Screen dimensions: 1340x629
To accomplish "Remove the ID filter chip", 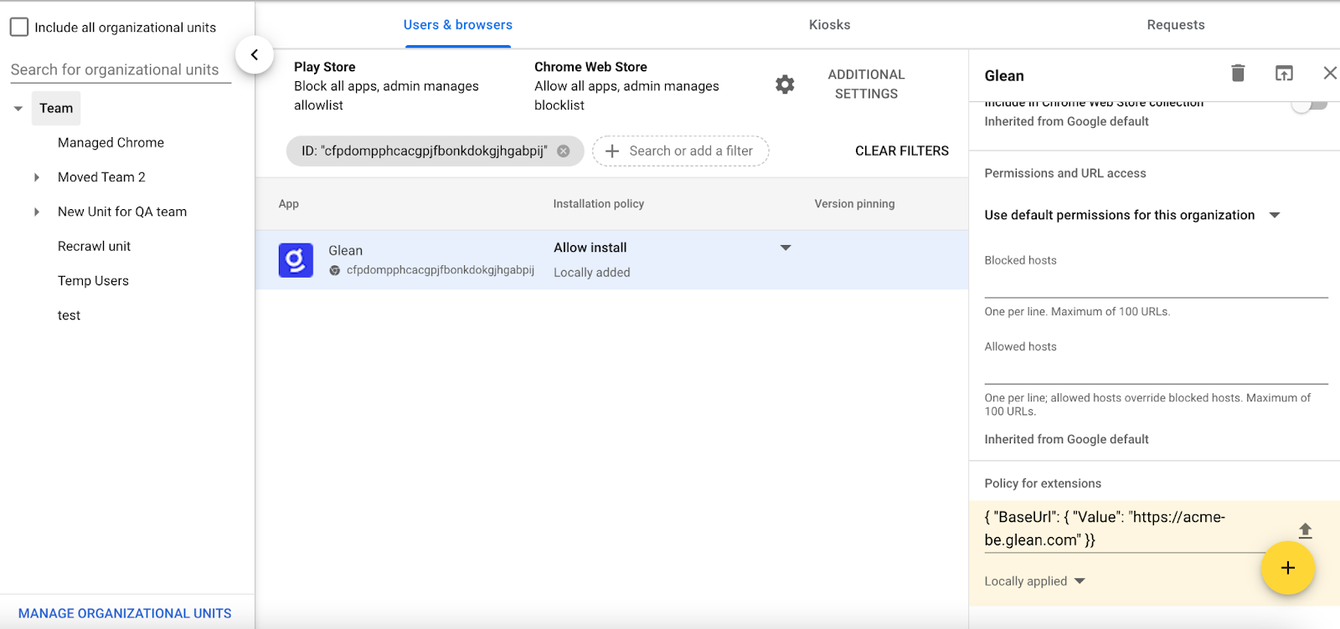I will [x=564, y=151].
